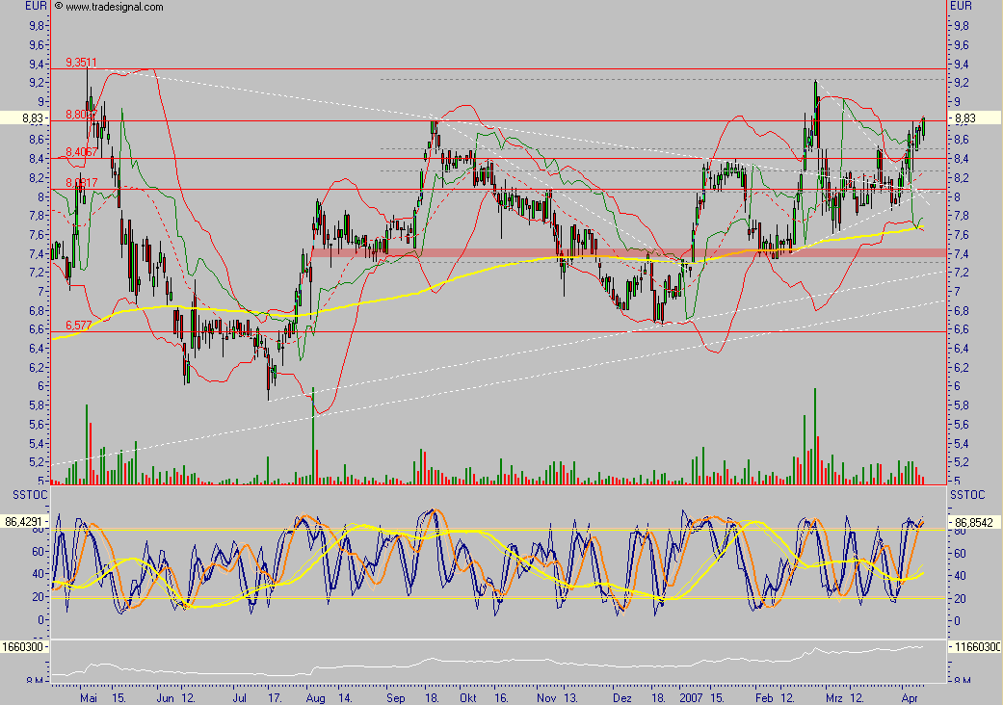
Task: Click the Aug label on the date axis
Action: coord(315,698)
